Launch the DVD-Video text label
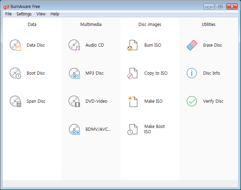This screenshot has width=241, height=190. coord(96,101)
